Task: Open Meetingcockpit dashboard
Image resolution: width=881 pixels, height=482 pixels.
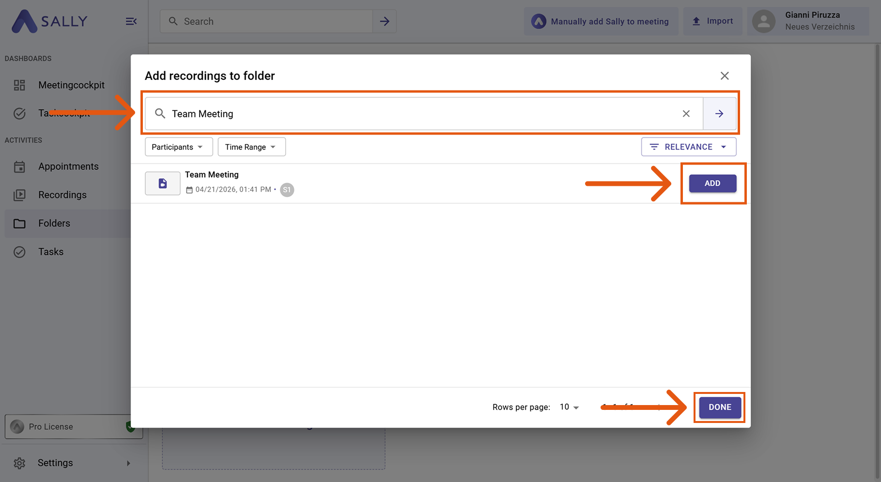Action: (71, 85)
